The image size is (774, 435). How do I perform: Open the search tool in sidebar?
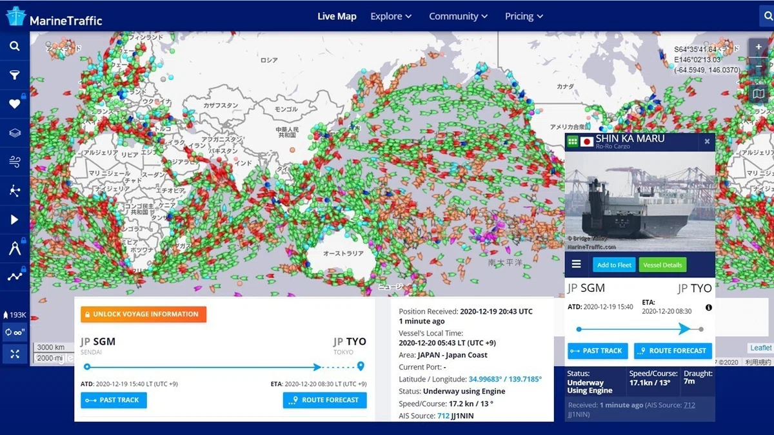14,46
